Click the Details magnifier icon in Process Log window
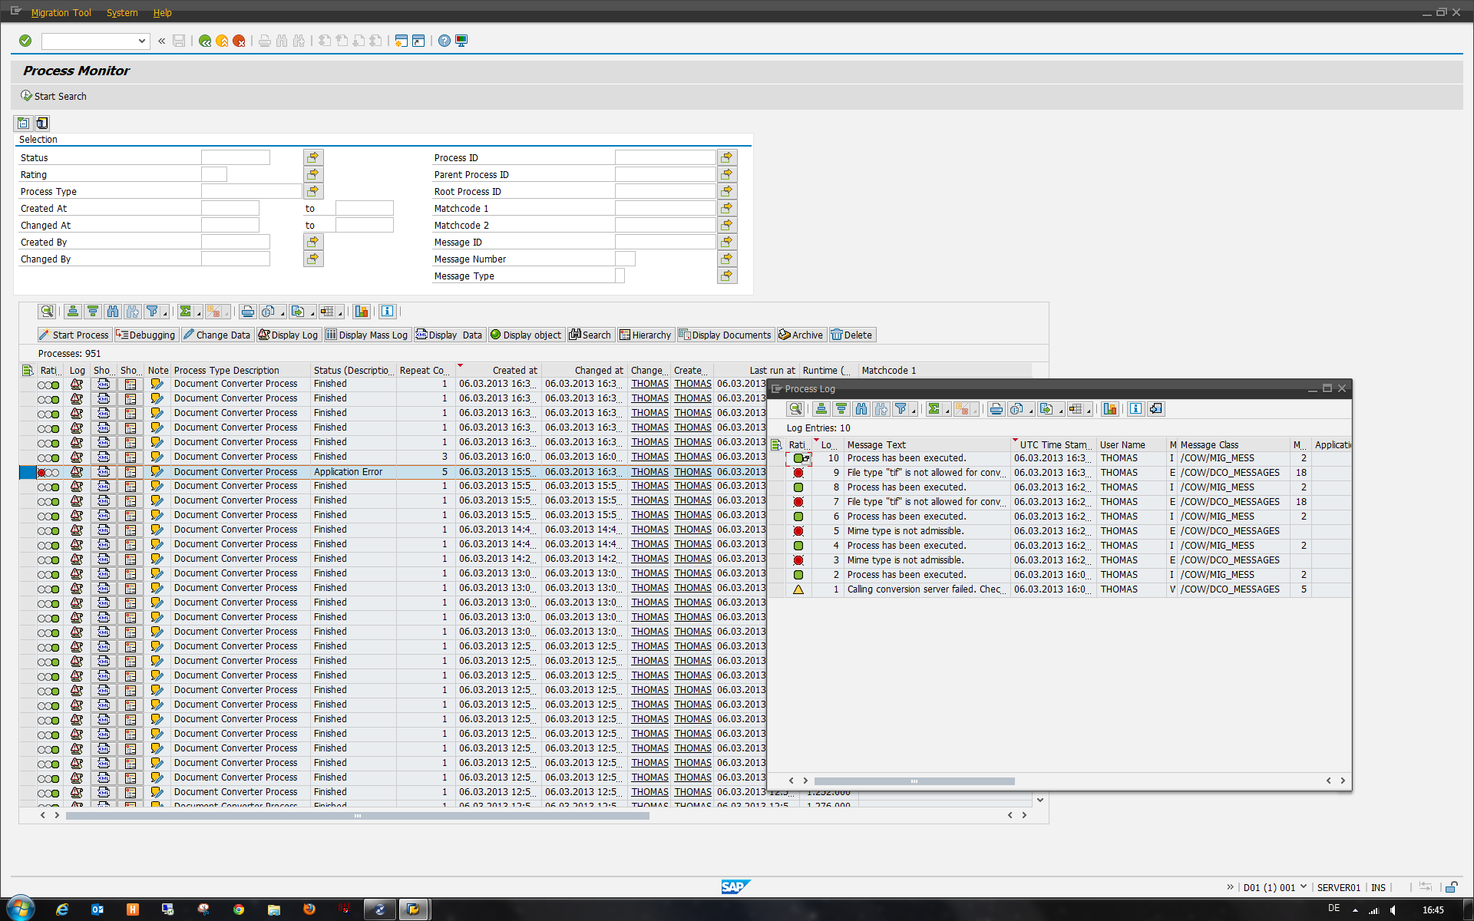1474x921 pixels. [795, 409]
